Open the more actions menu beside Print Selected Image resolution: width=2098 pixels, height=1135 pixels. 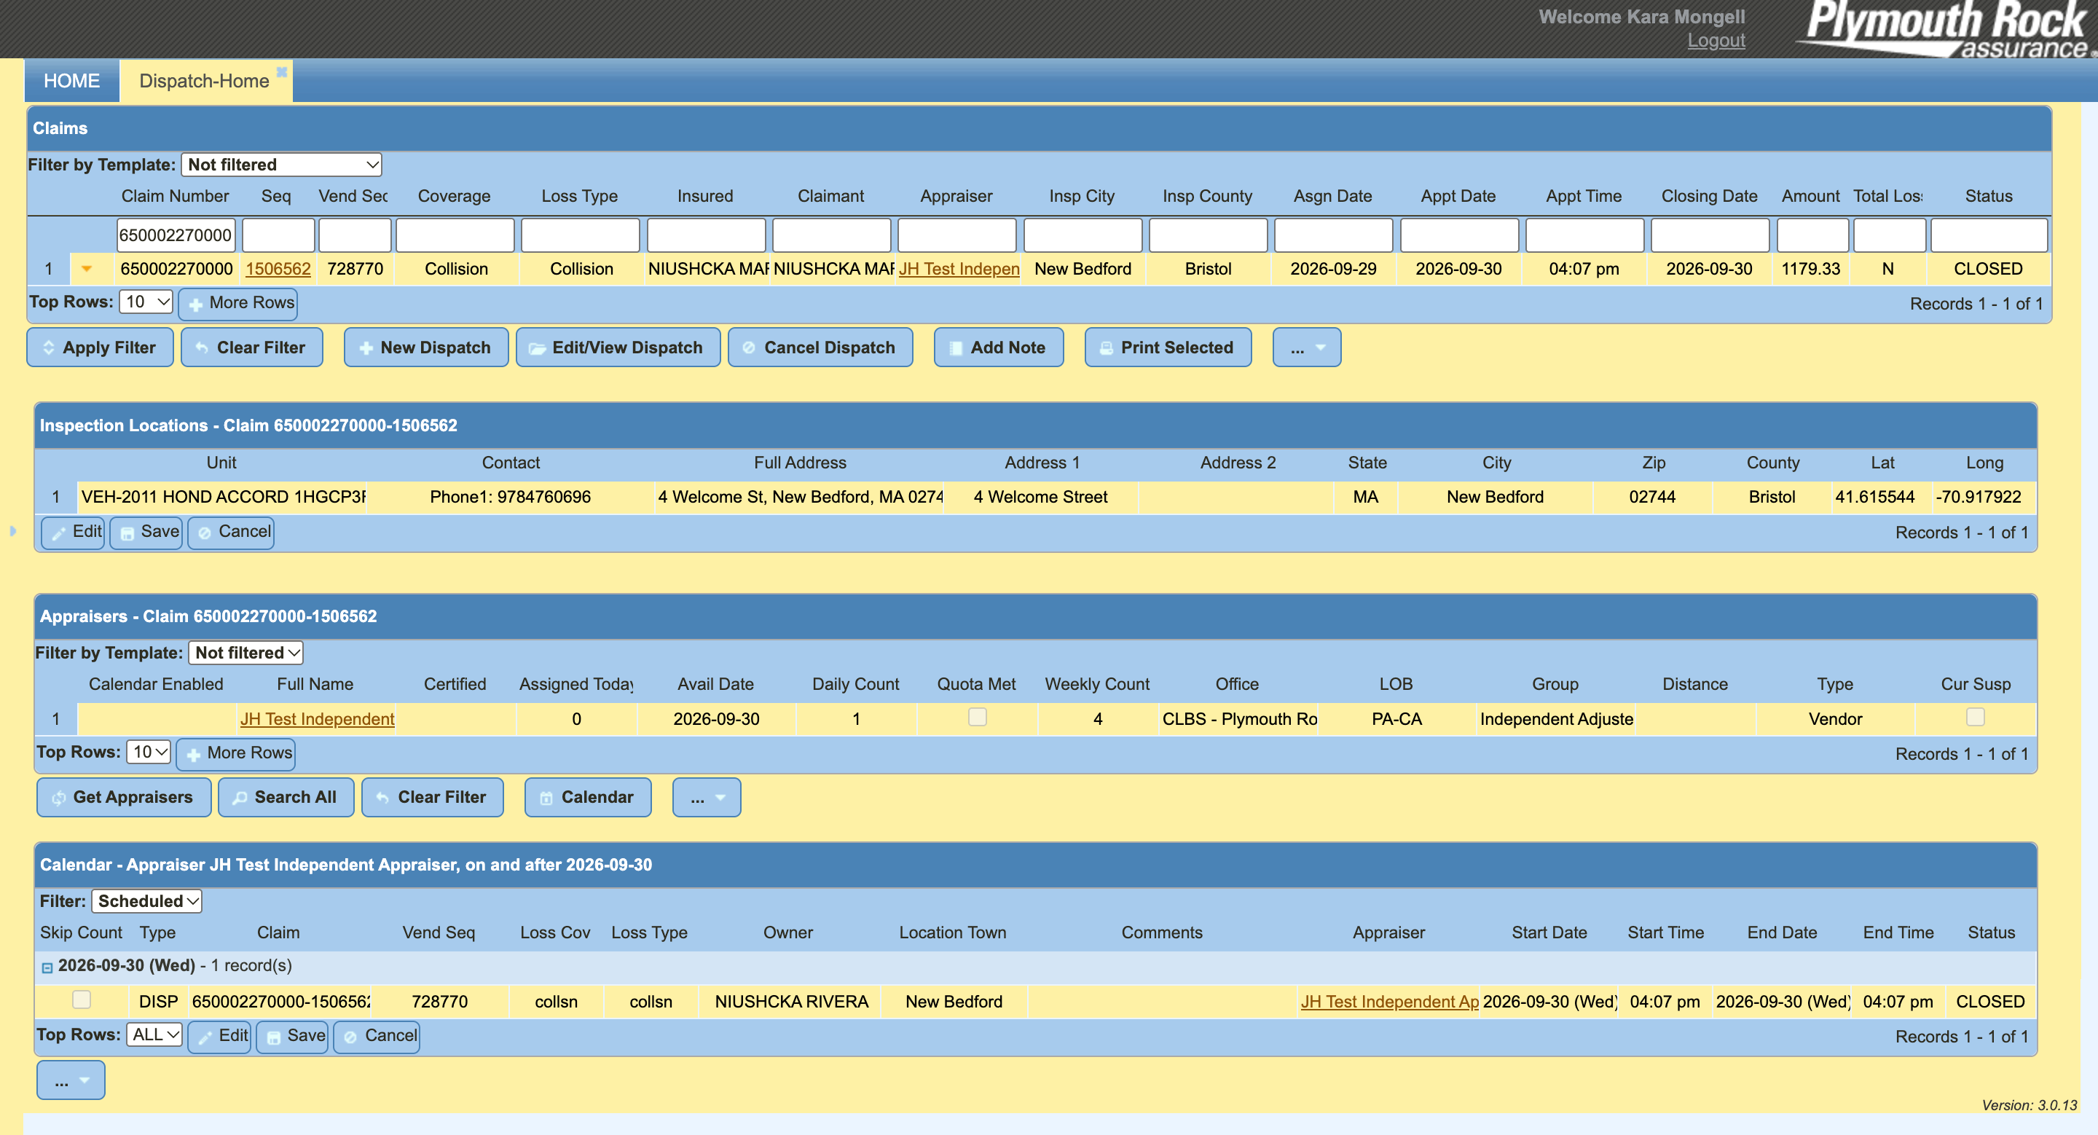(x=1306, y=347)
